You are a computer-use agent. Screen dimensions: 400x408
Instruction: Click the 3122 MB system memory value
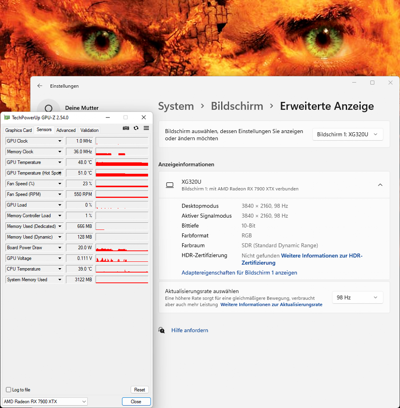coord(80,280)
